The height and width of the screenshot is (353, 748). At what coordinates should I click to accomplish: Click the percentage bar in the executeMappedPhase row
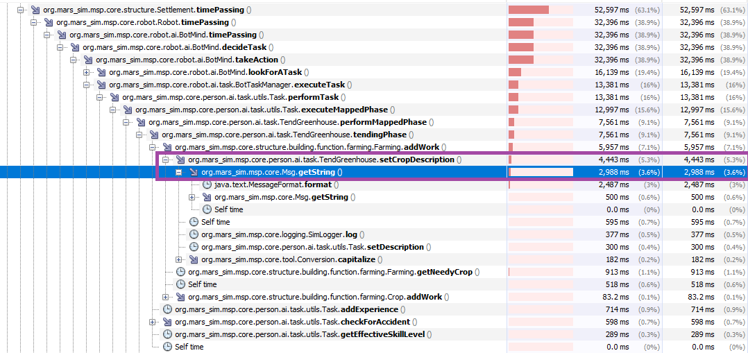click(x=541, y=110)
